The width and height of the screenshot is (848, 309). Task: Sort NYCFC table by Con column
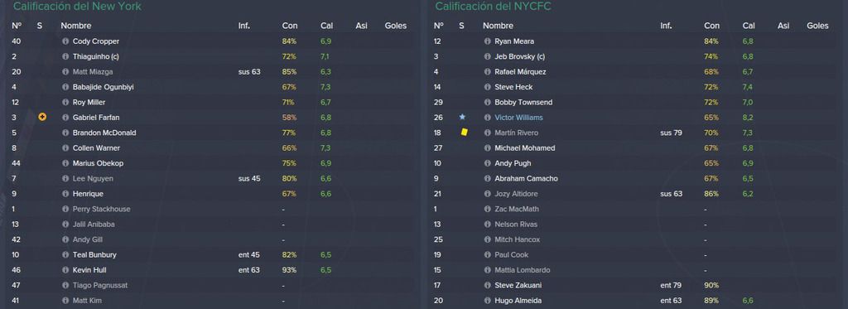coord(711,26)
